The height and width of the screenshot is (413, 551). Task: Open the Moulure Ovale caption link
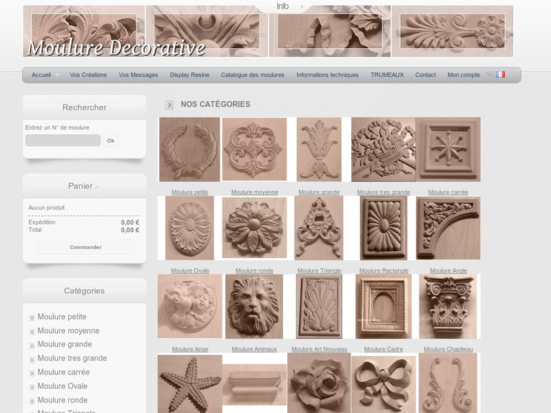190,271
